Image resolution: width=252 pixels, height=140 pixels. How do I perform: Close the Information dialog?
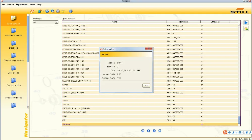tap(149, 49)
